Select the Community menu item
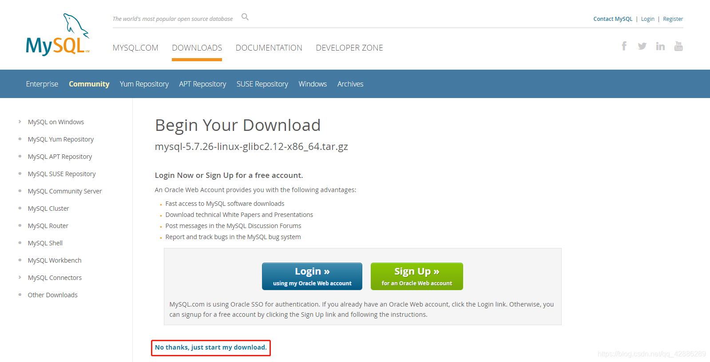 point(89,84)
